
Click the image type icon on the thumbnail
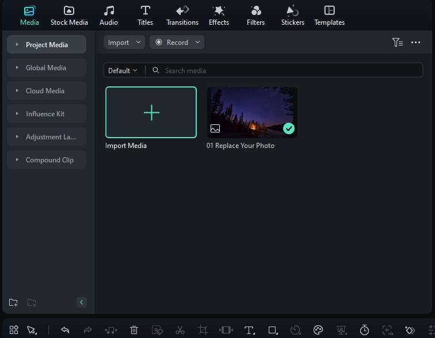(x=215, y=128)
